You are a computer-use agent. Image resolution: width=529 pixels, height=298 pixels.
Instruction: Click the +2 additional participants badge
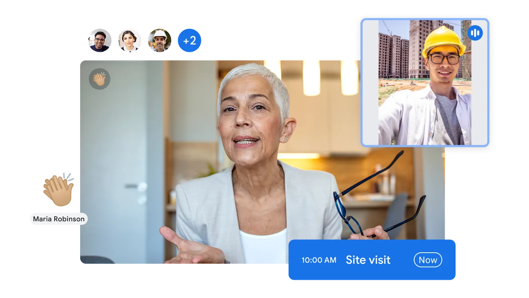click(x=189, y=40)
